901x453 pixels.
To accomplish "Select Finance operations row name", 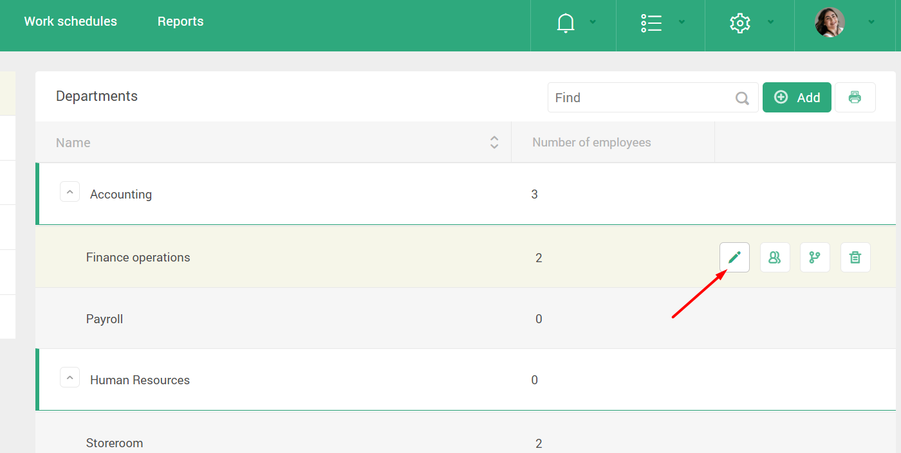I will (x=138, y=257).
